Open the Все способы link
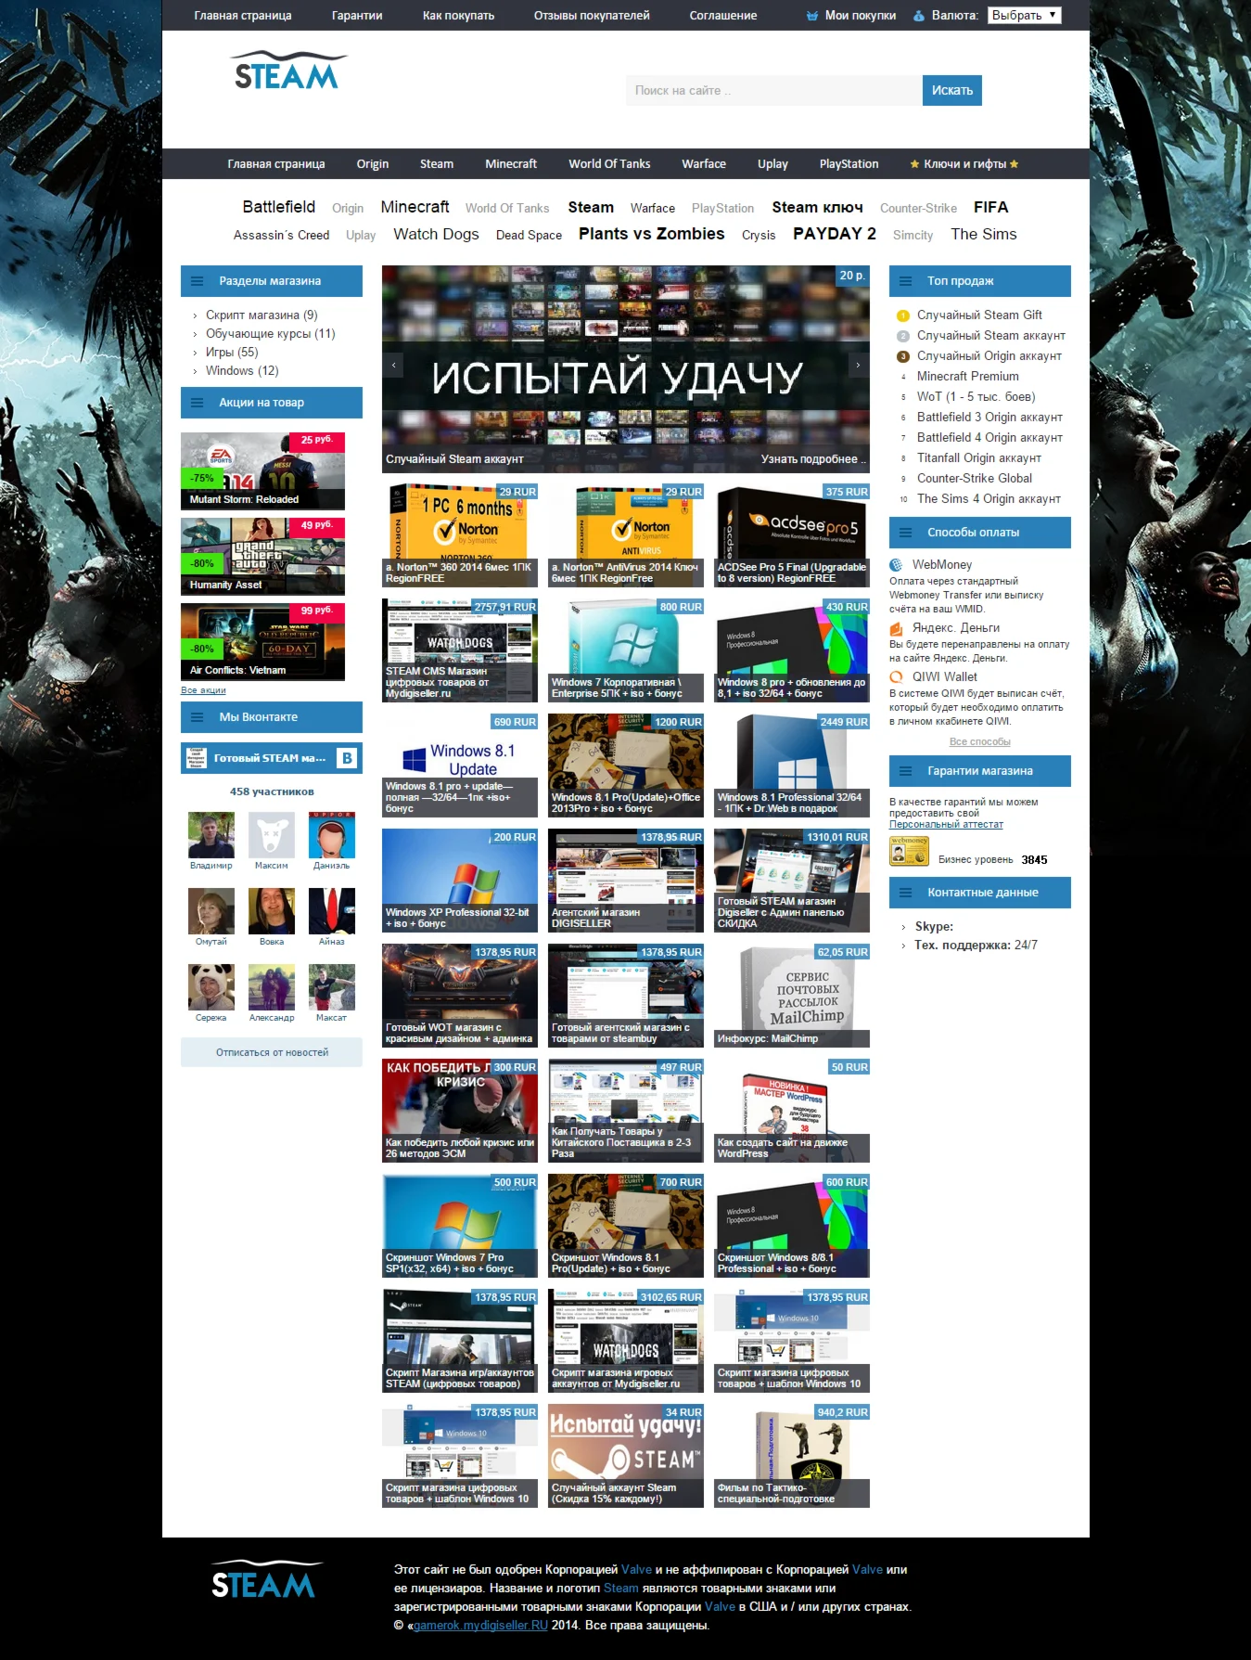Viewport: 1251px width, 1660px height. pyautogui.click(x=980, y=742)
